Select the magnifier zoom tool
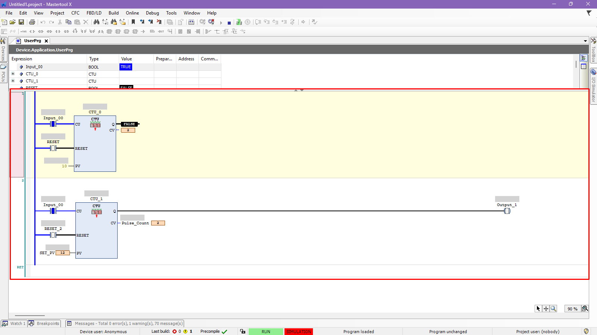This screenshot has width=597, height=335. [553, 309]
